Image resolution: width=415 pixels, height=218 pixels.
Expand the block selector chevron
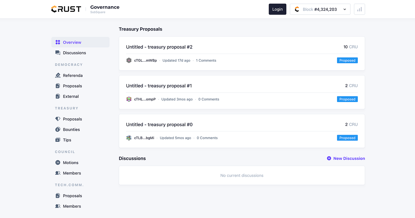point(344,9)
